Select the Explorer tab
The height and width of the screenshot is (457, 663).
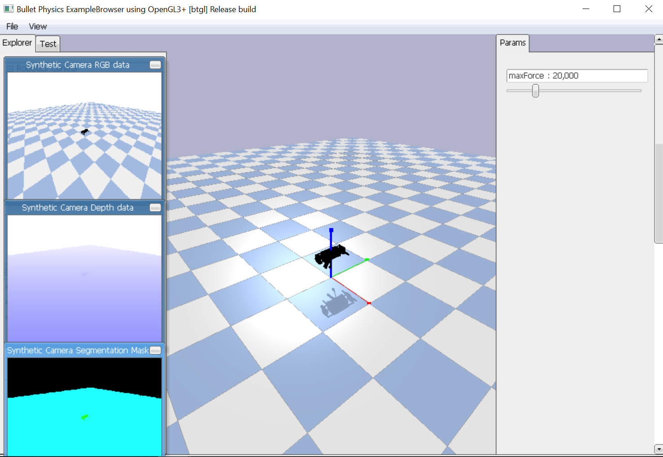click(17, 43)
